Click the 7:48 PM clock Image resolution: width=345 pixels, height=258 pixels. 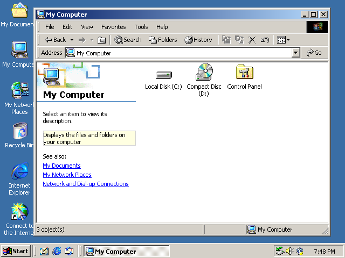325,252
